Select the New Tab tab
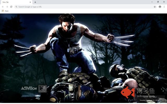Image resolution: width=167 pixels, height=104 pixels. [16, 2]
